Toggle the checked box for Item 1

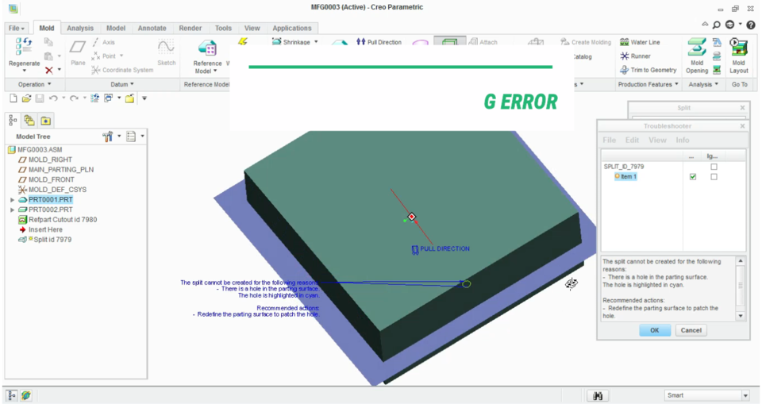click(x=692, y=177)
